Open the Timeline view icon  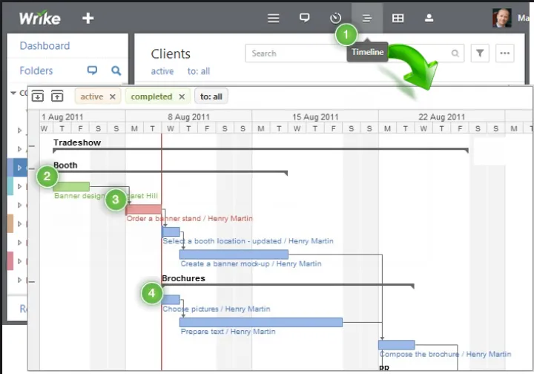(x=366, y=18)
